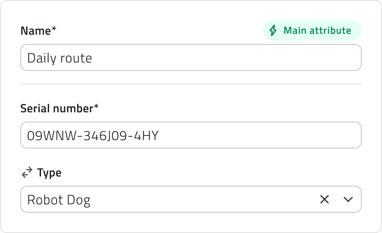The image size is (382, 233).
Task: Click the divider line below the Name field
Action: [x=191, y=84]
